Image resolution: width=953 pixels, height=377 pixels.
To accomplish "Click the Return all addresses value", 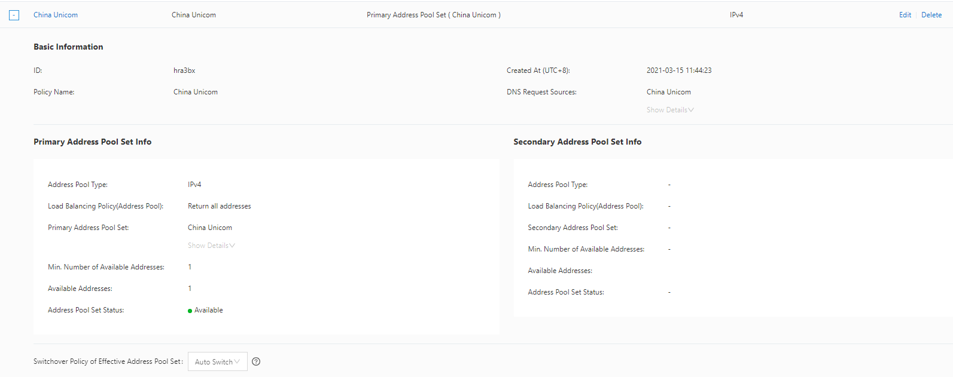I will (220, 206).
